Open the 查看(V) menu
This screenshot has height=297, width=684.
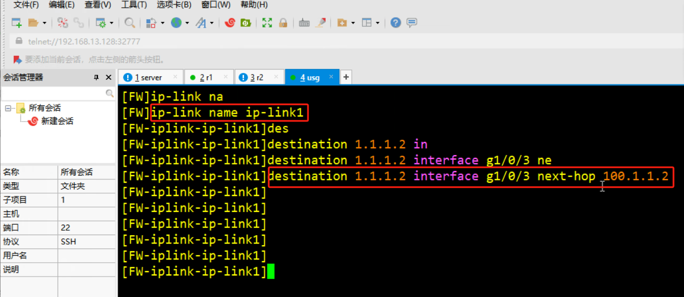click(98, 4)
